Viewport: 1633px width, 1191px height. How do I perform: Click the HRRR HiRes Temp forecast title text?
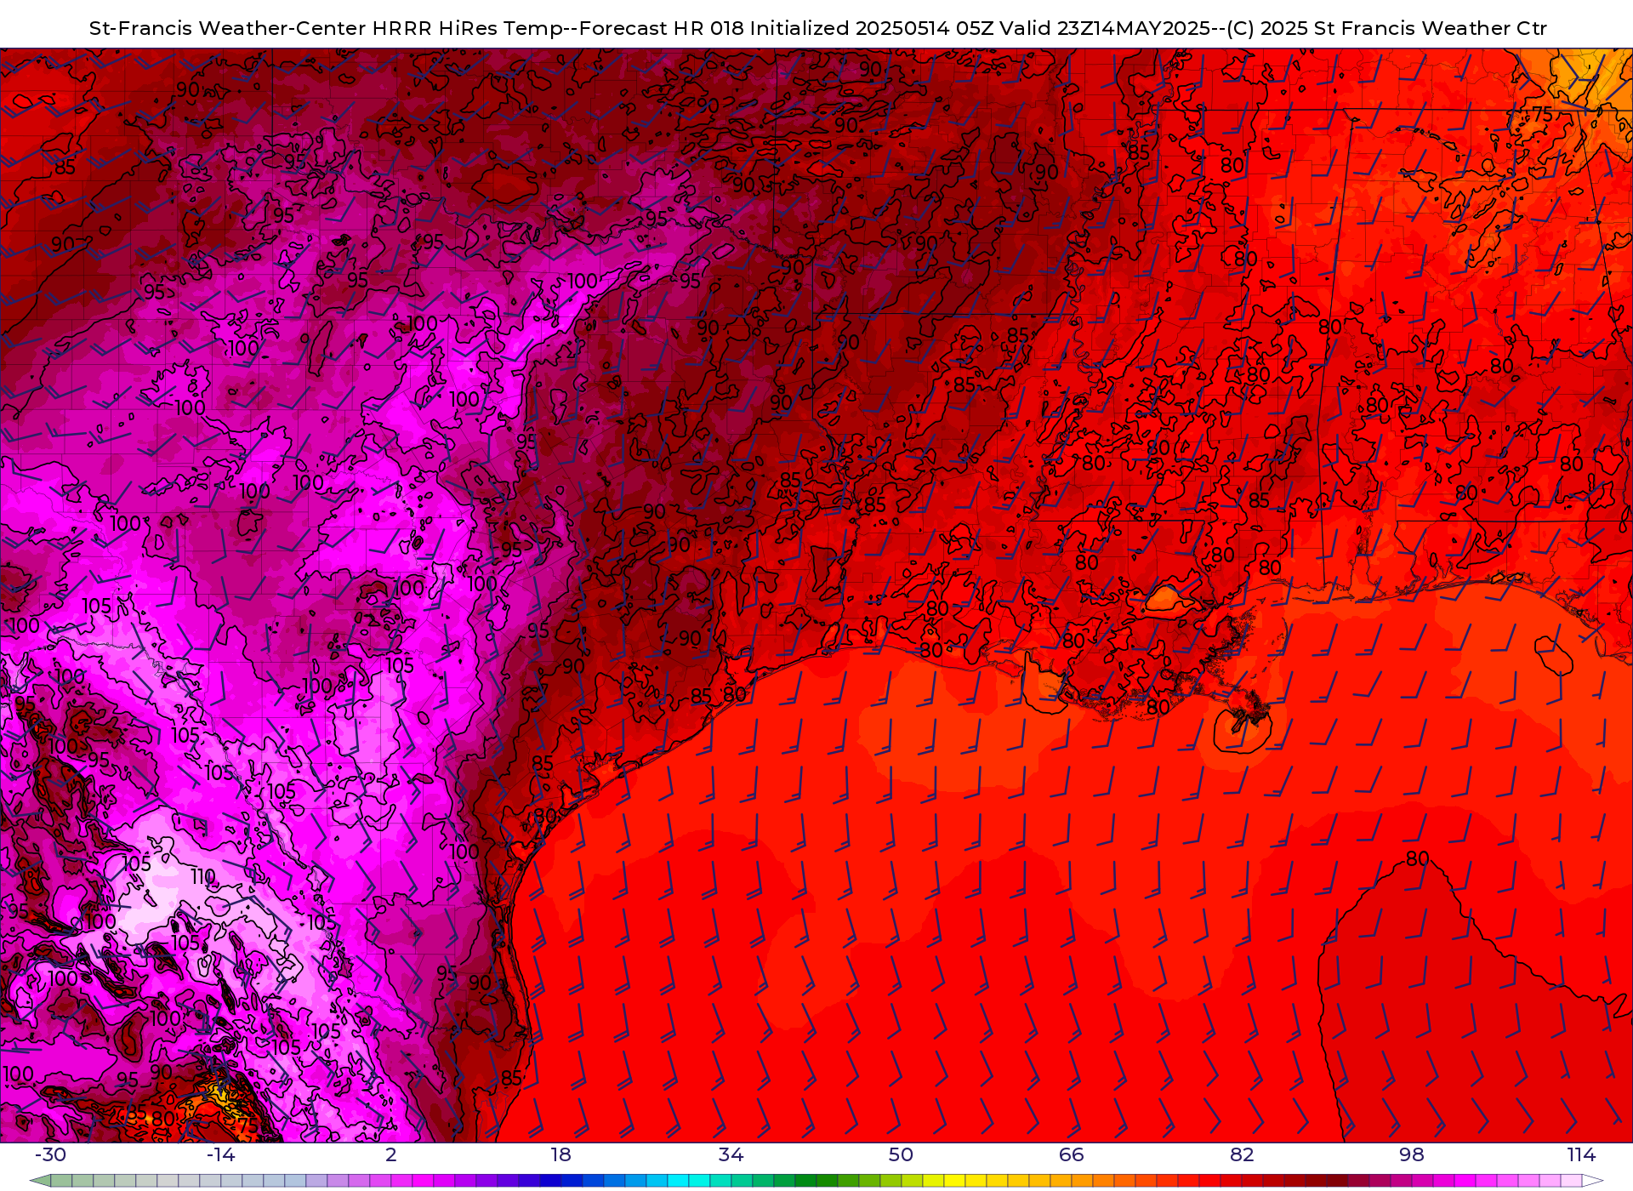pos(817,28)
